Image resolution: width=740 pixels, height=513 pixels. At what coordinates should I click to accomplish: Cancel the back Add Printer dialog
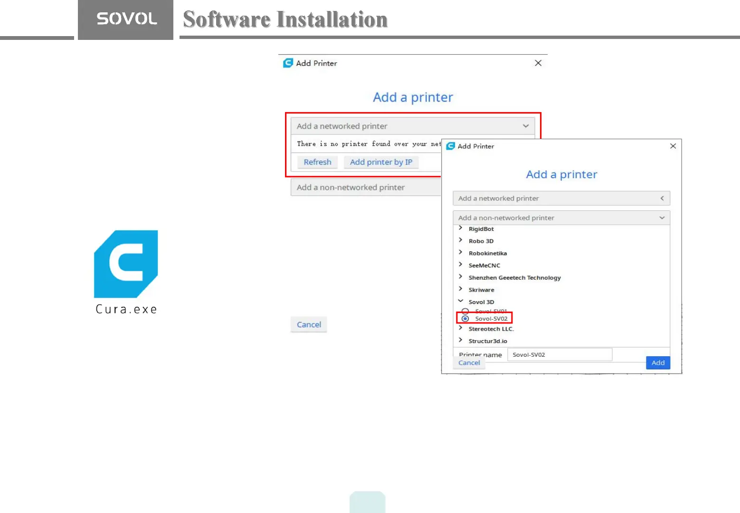309,324
